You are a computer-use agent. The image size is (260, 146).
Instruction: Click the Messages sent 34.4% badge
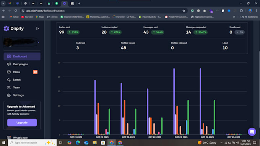click(x=158, y=32)
